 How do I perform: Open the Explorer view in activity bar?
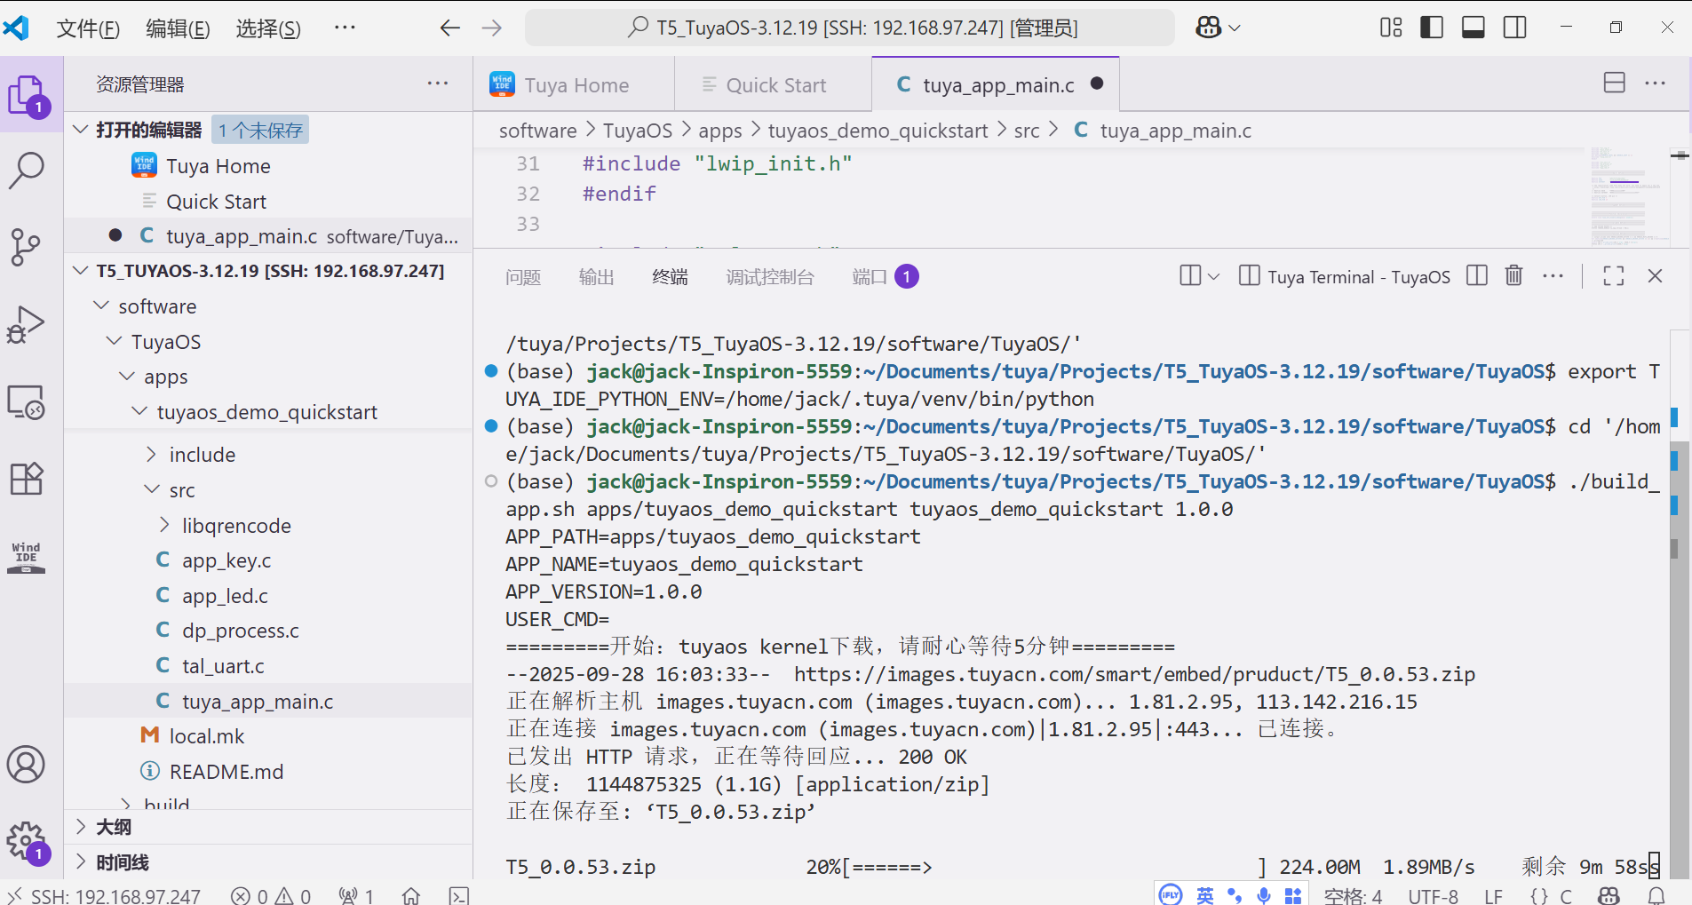(x=28, y=95)
